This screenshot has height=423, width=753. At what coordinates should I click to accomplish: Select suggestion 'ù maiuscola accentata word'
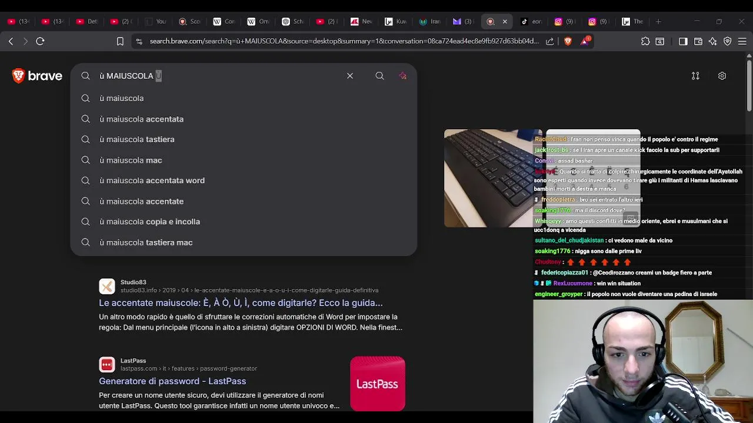coord(244,180)
